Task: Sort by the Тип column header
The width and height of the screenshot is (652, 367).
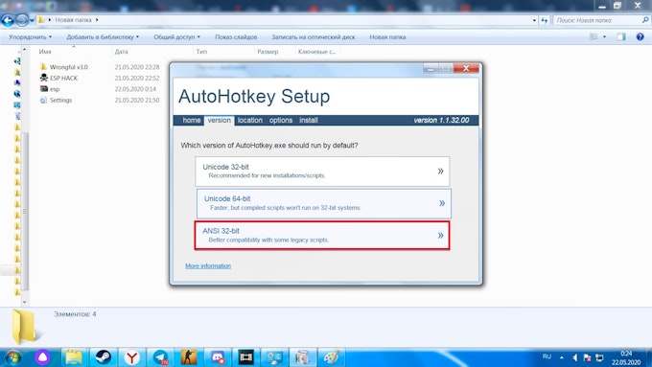Action: tap(201, 52)
